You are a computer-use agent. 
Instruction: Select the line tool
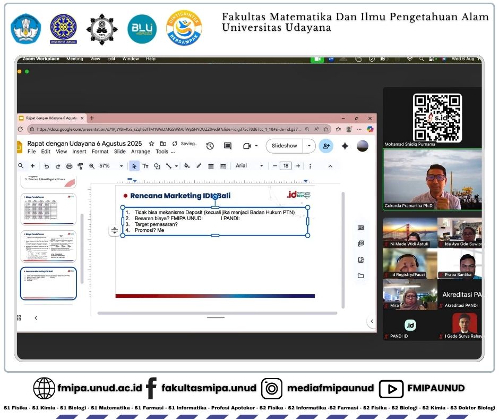[x=169, y=166]
